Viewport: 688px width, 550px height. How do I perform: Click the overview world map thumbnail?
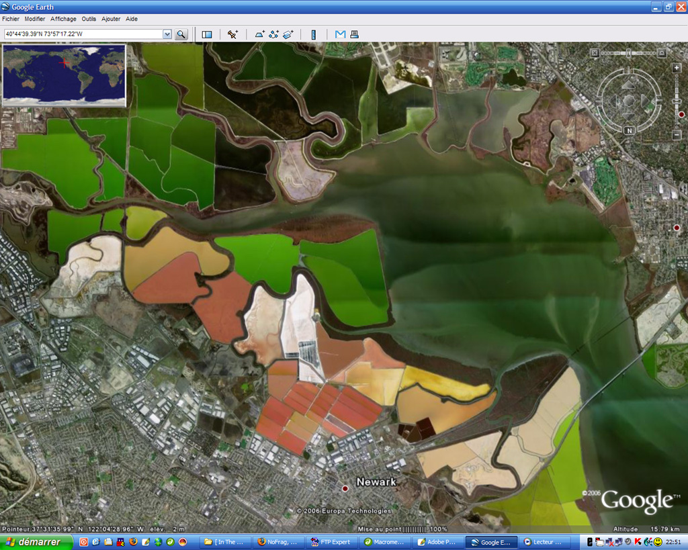point(64,75)
